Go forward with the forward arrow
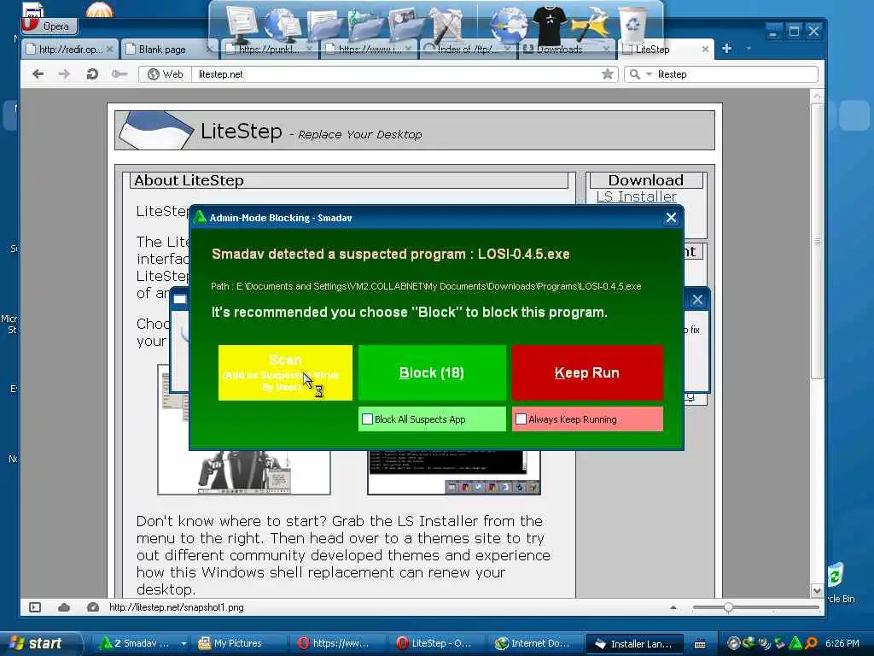The width and height of the screenshot is (874, 656). [x=64, y=74]
